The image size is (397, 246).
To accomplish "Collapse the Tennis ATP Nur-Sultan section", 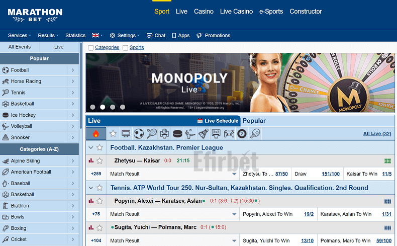I will click(x=91, y=188).
